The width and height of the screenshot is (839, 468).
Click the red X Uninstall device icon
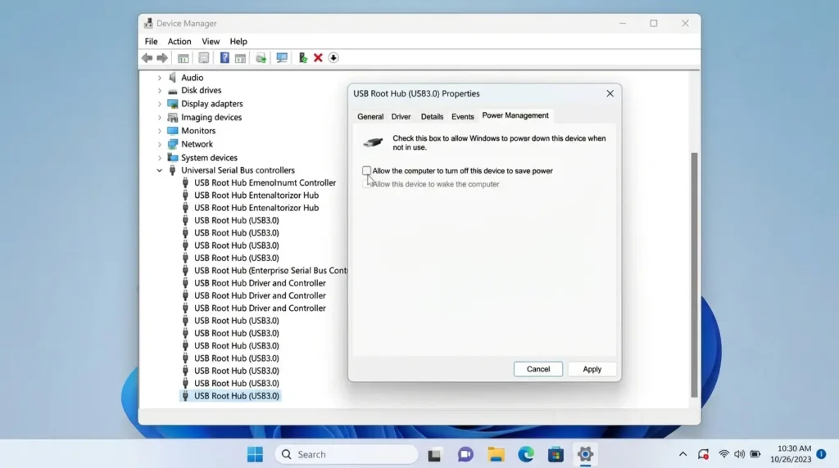tap(318, 58)
